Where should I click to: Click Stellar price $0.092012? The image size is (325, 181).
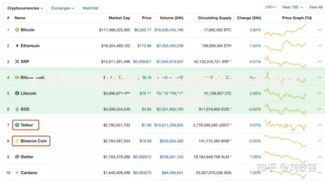click(x=142, y=157)
